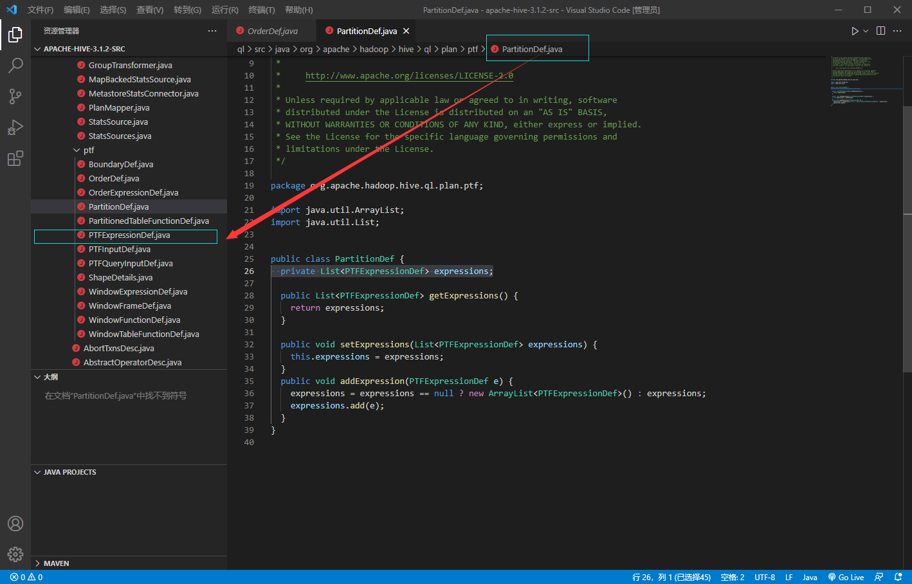This screenshot has height=584, width=912.
Task: Split the editor to the right
Action: pyautogui.click(x=880, y=31)
